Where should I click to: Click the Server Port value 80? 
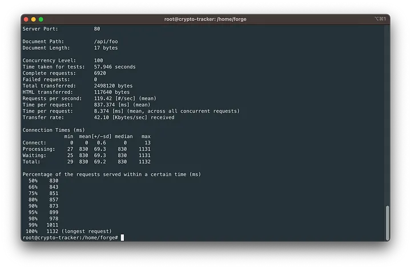coord(97,29)
